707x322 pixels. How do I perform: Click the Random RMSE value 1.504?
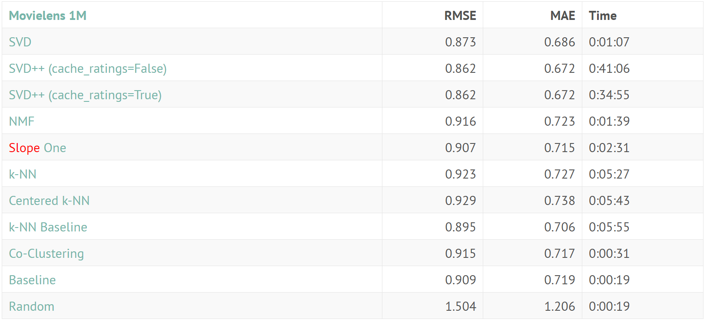(x=460, y=306)
